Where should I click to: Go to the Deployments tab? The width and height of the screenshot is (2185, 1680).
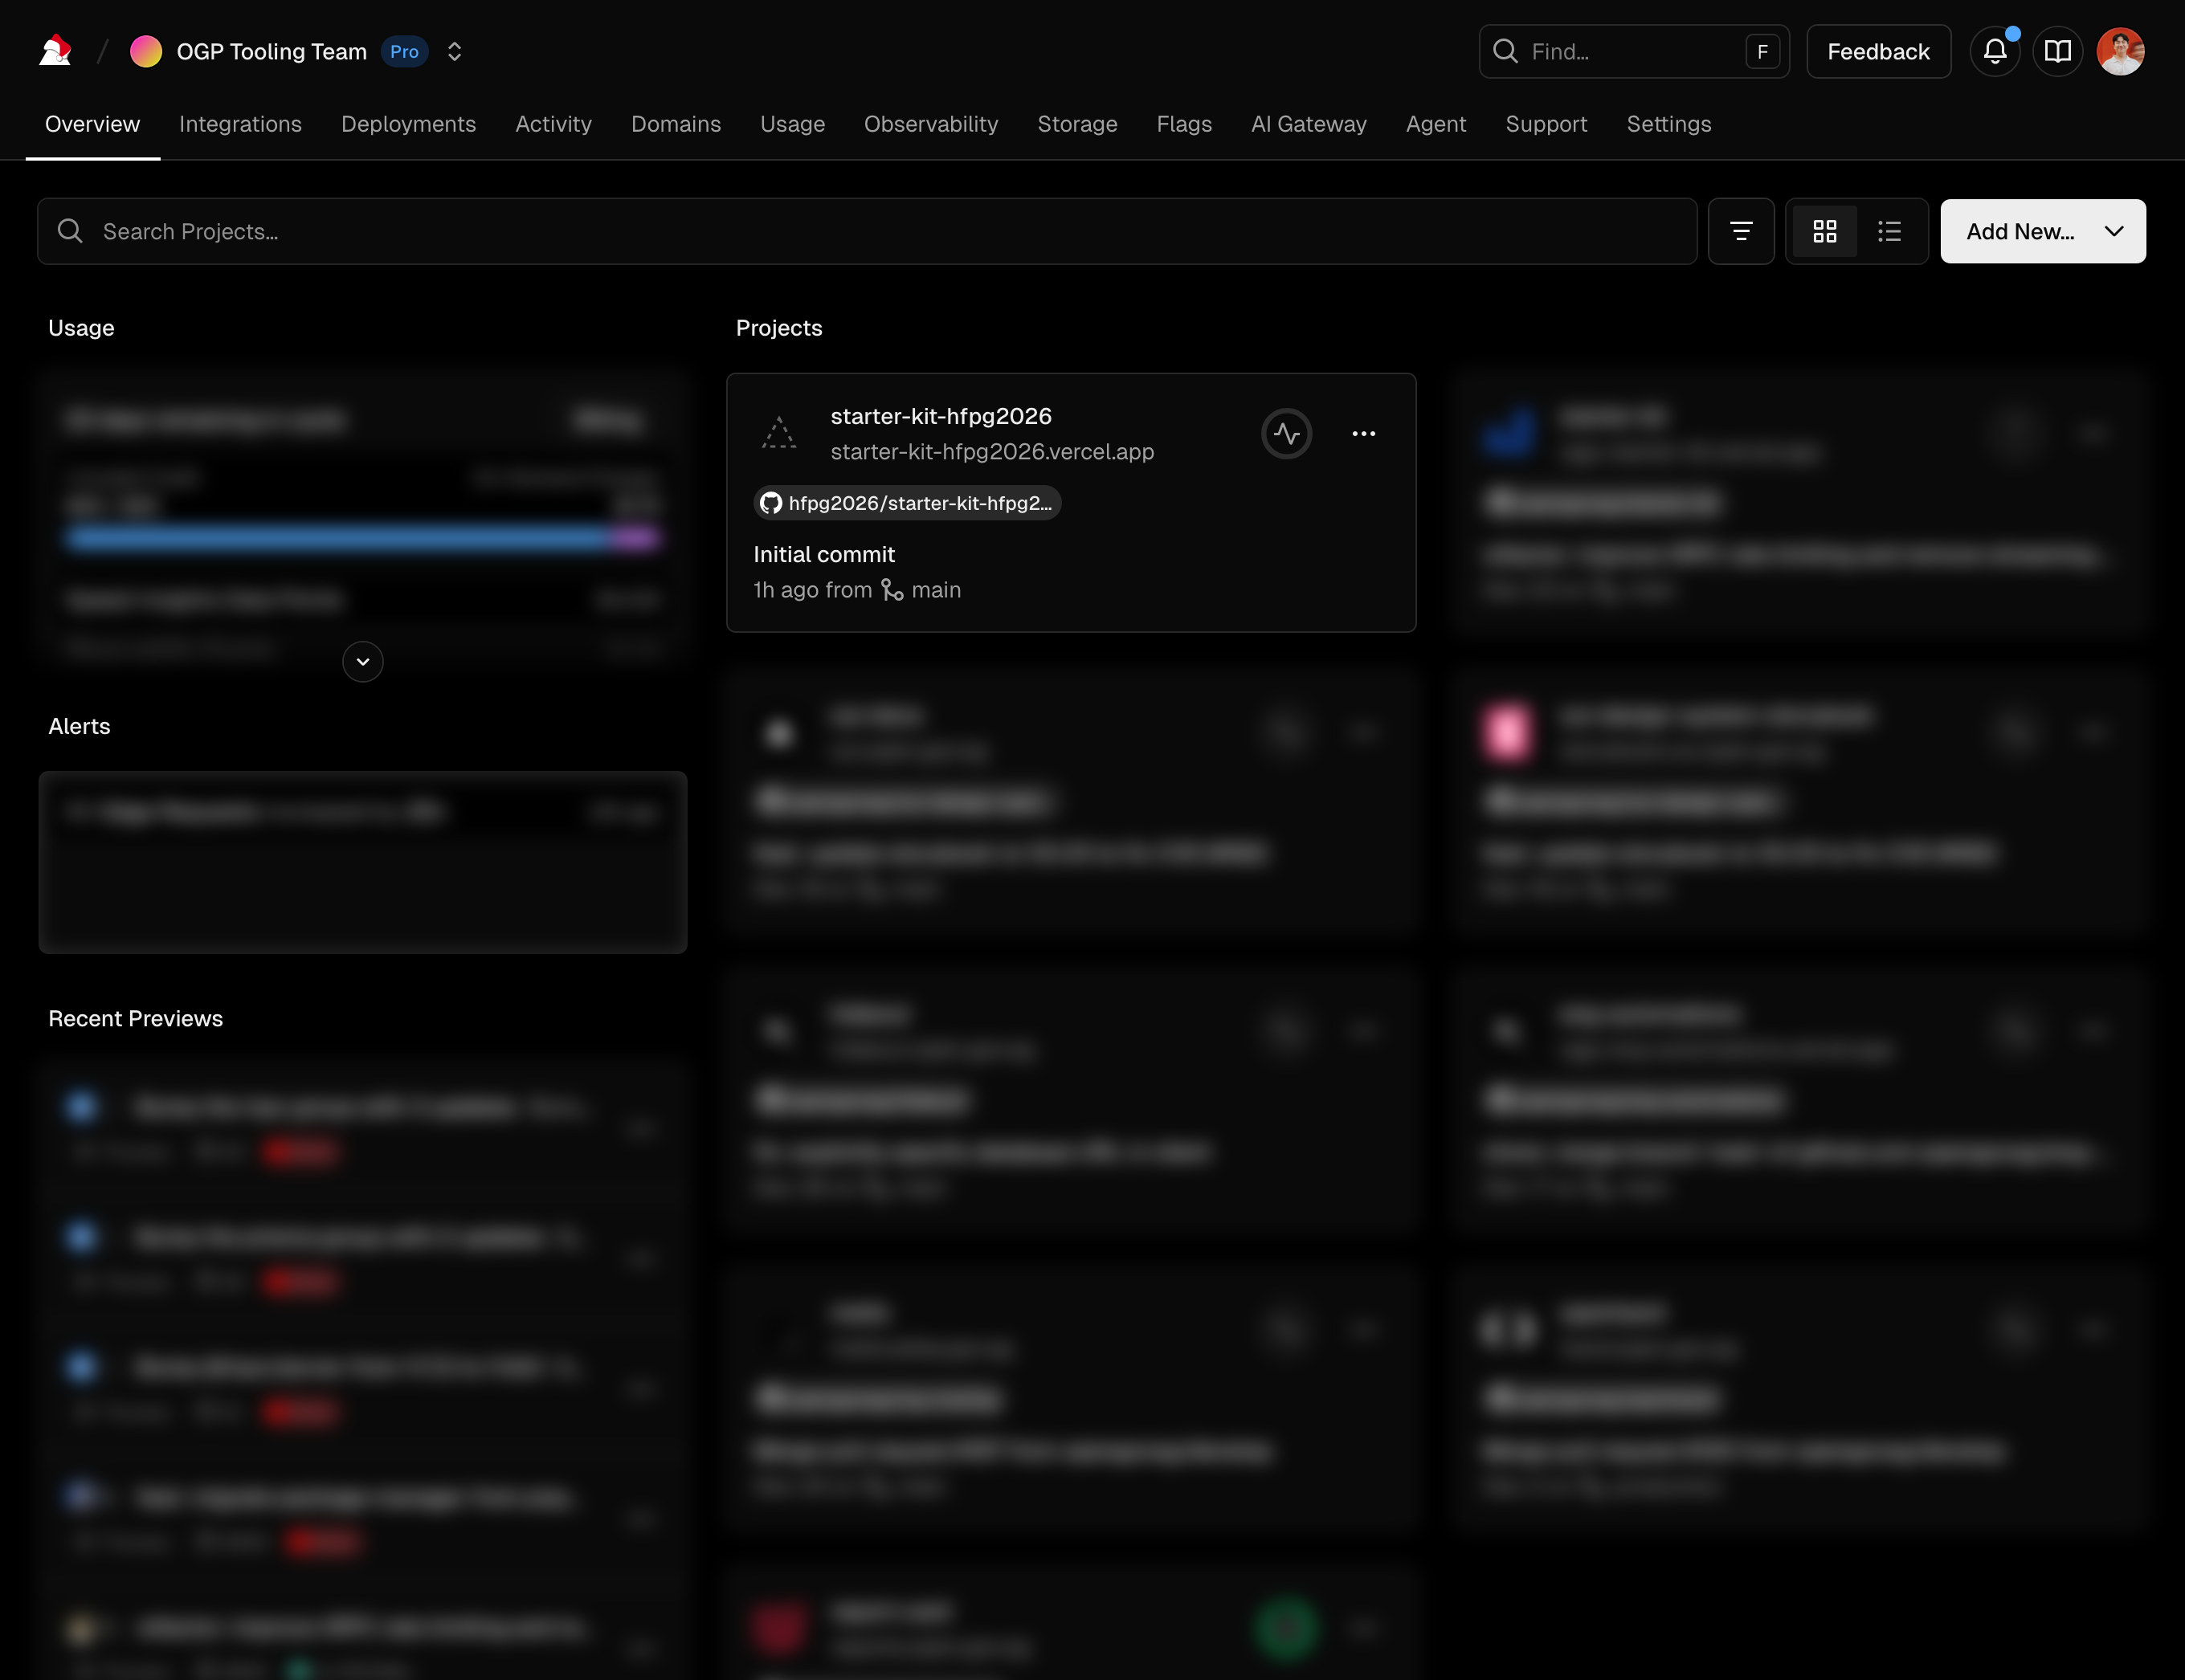408,124
